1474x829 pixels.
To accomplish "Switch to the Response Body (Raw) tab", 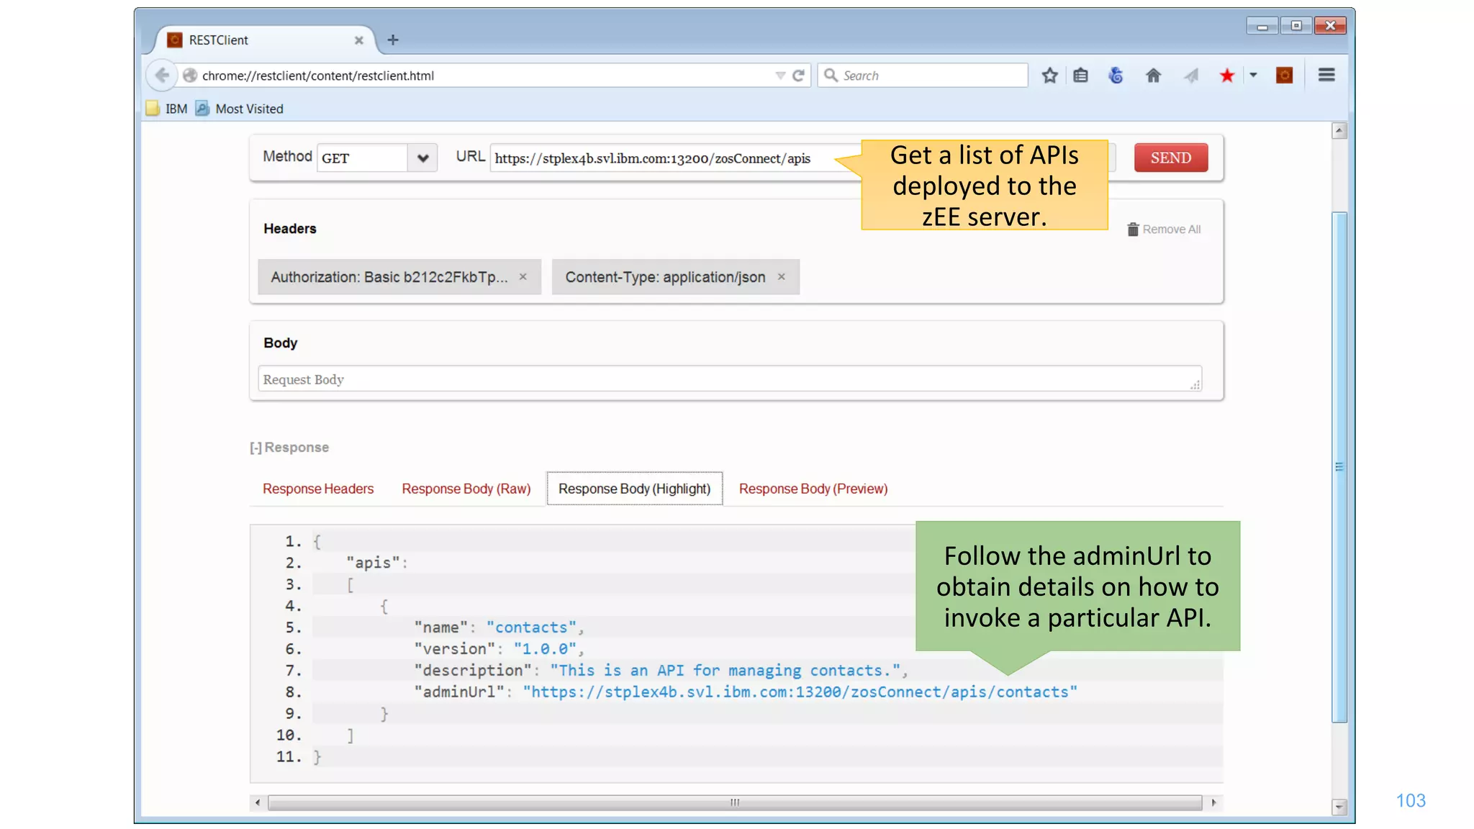I will coord(466,489).
